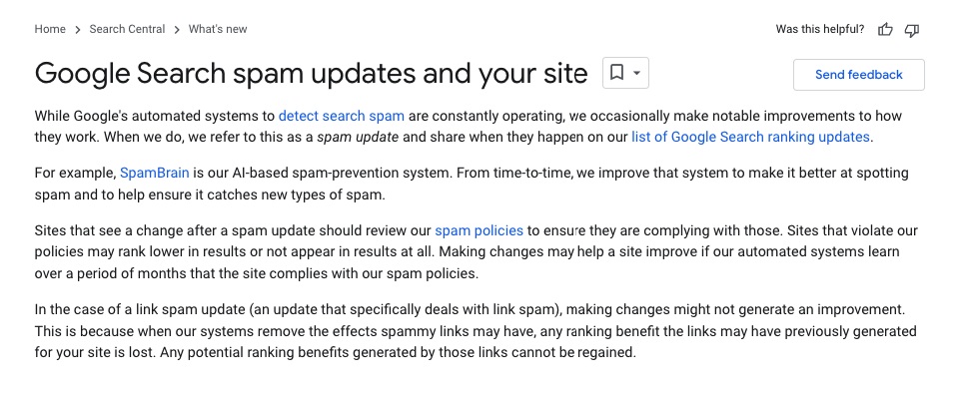Open the Search Central breadcrumb
This screenshot has width=961, height=393.
(x=127, y=29)
